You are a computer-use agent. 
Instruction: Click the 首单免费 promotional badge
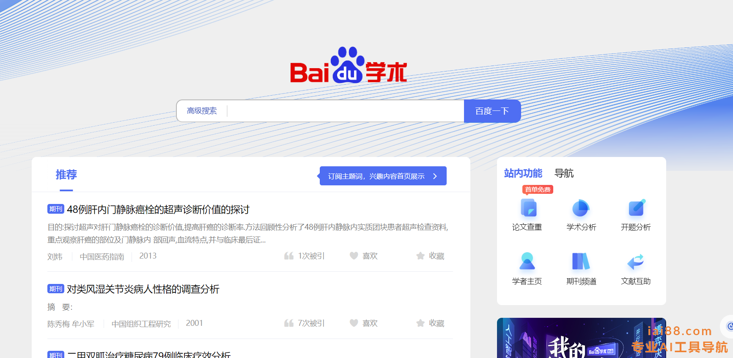coord(538,190)
